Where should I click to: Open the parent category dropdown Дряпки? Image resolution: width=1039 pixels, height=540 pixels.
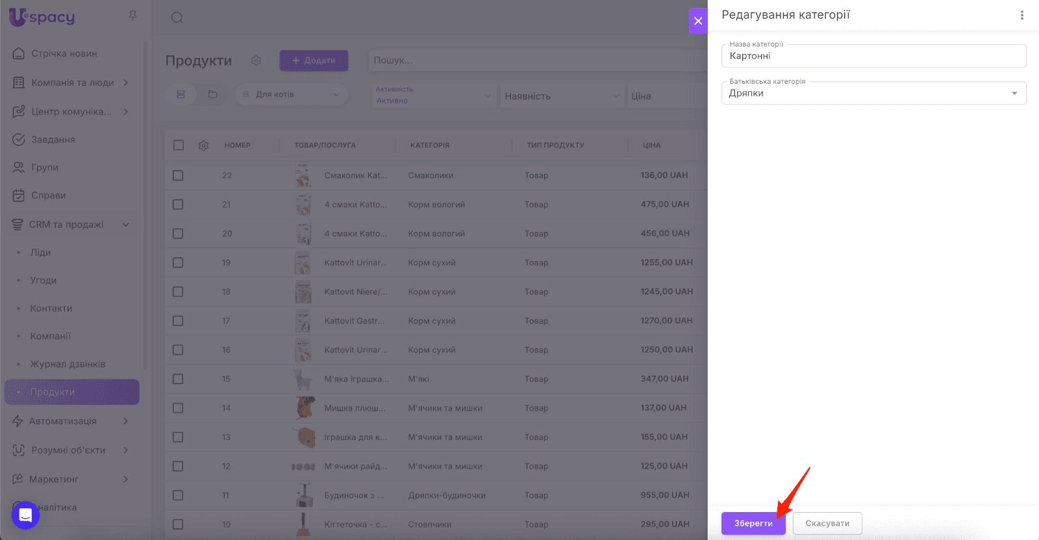(873, 94)
